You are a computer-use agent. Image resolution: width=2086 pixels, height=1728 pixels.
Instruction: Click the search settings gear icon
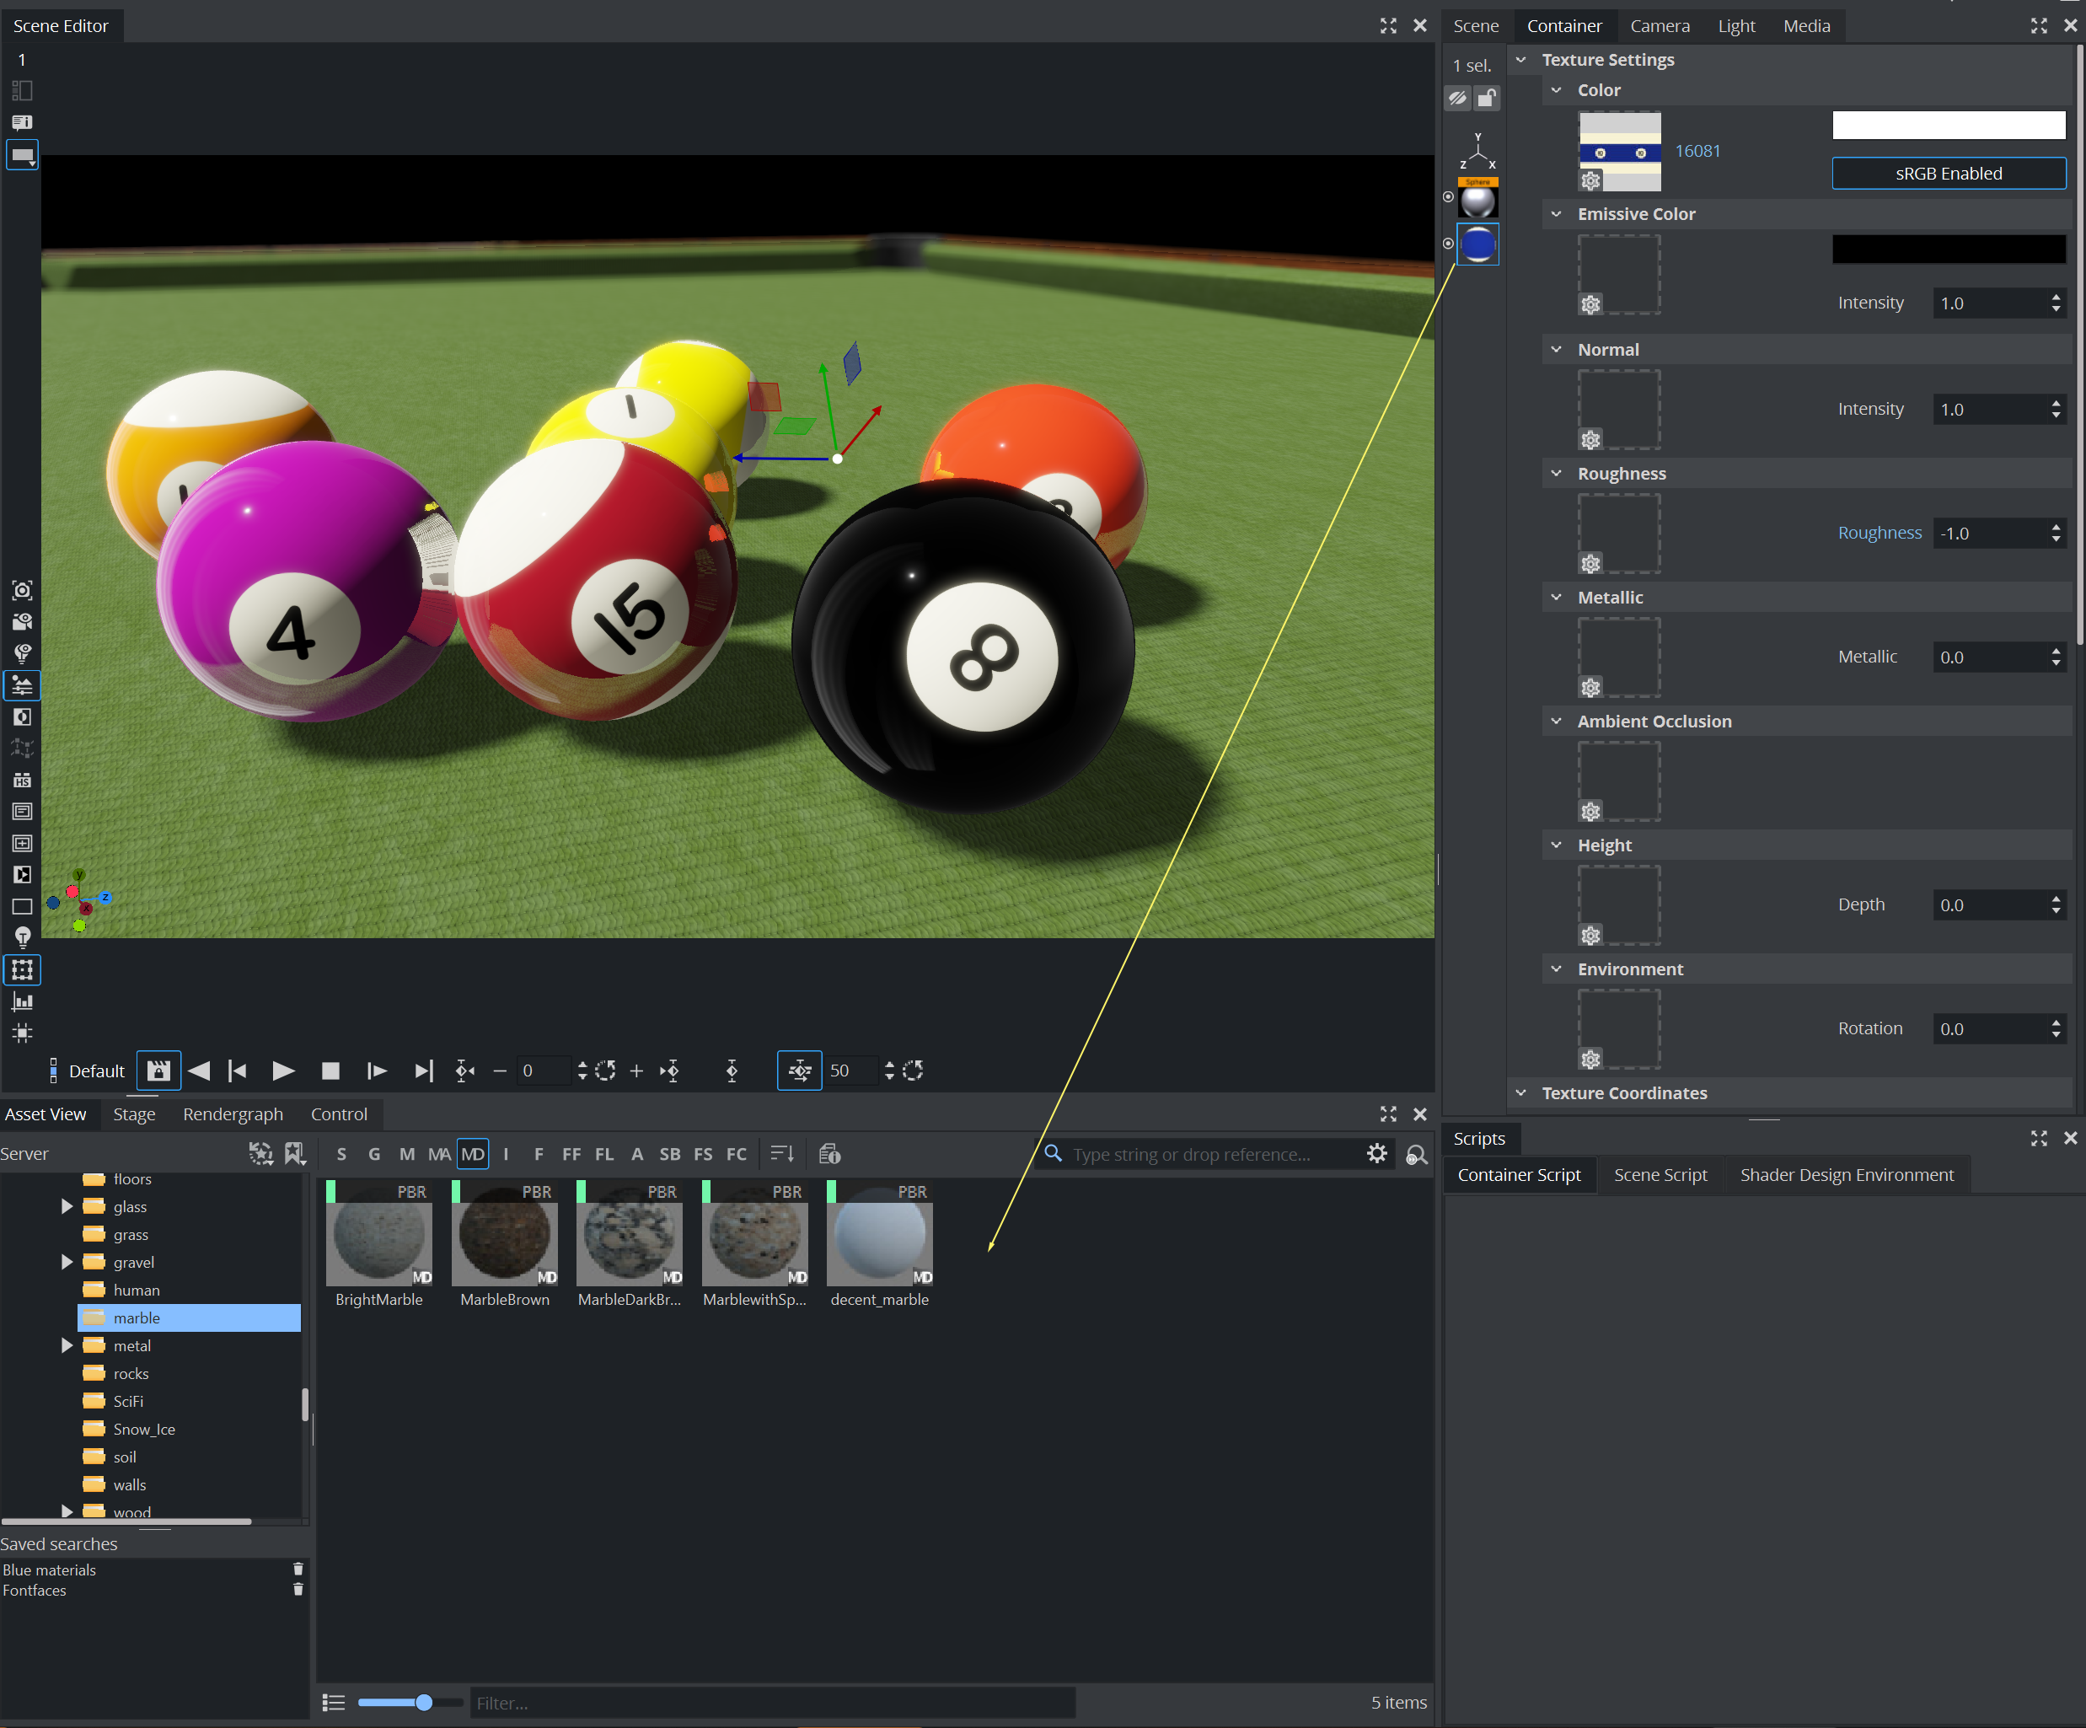coord(1377,1154)
